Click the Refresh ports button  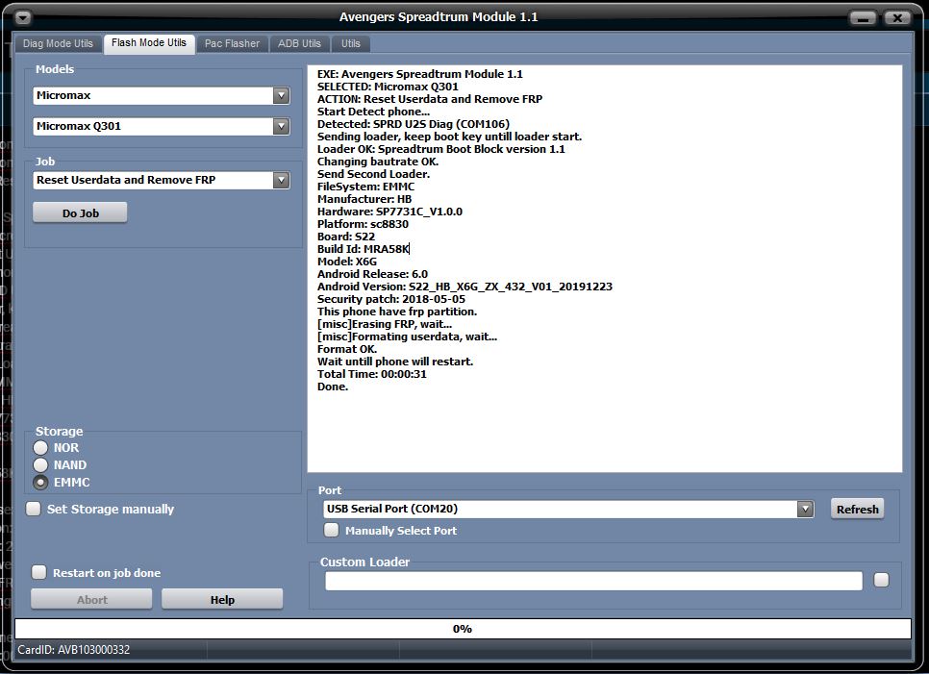[x=857, y=509]
